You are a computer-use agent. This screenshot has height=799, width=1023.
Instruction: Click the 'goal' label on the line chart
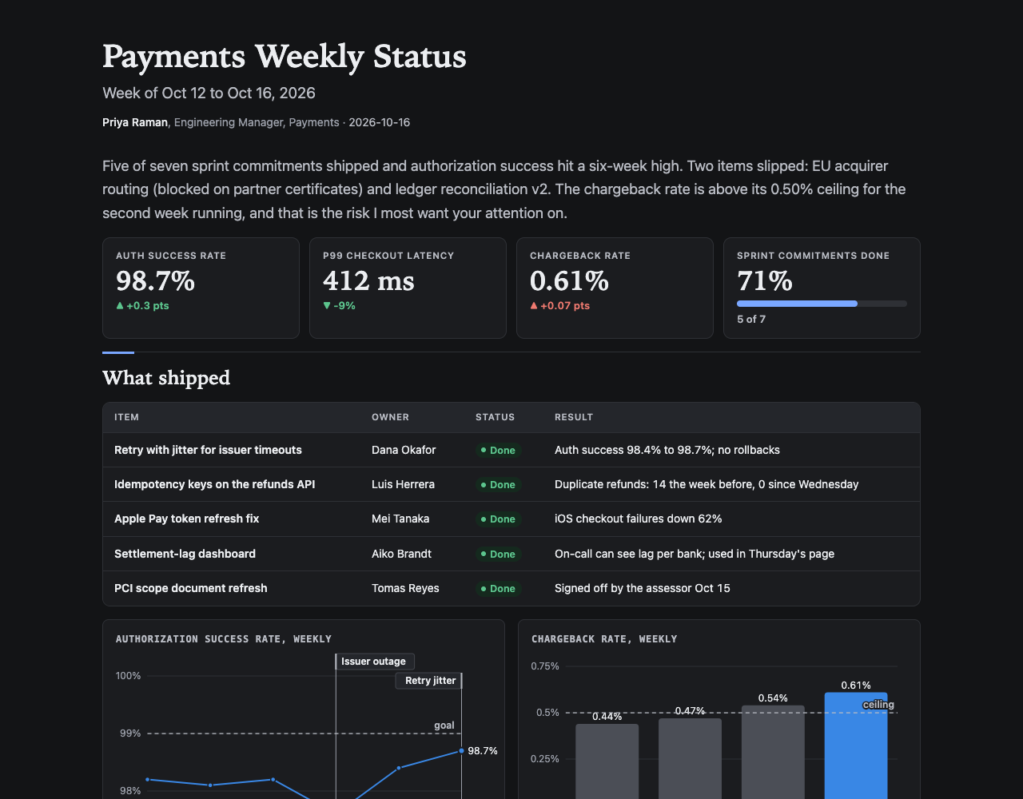pos(444,725)
